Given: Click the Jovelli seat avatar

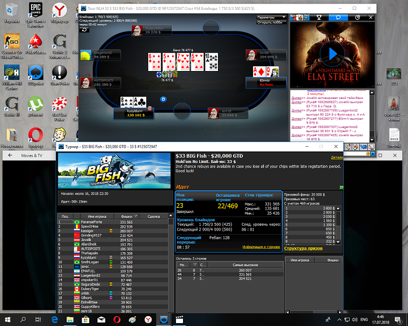Looking at the screenshot, I should (x=251, y=55).
